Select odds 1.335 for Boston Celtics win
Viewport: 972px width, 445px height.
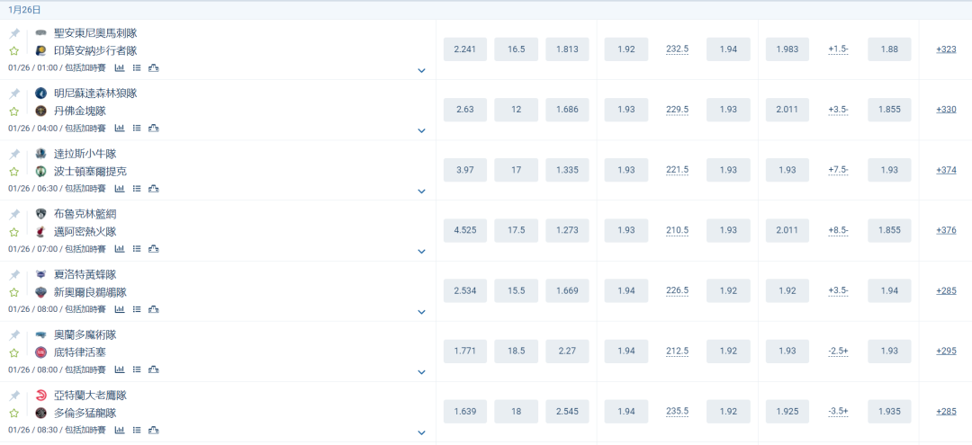[567, 170]
